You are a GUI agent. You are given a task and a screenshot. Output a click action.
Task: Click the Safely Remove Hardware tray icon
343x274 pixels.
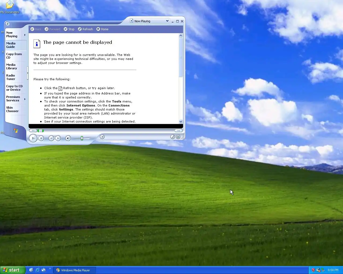pos(323,270)
